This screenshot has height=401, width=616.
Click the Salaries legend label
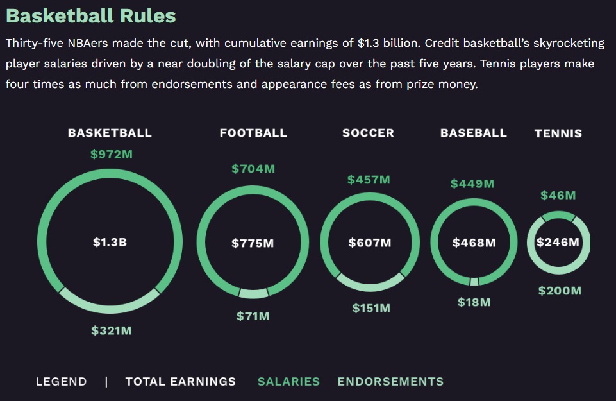click(x=288, y=381)
